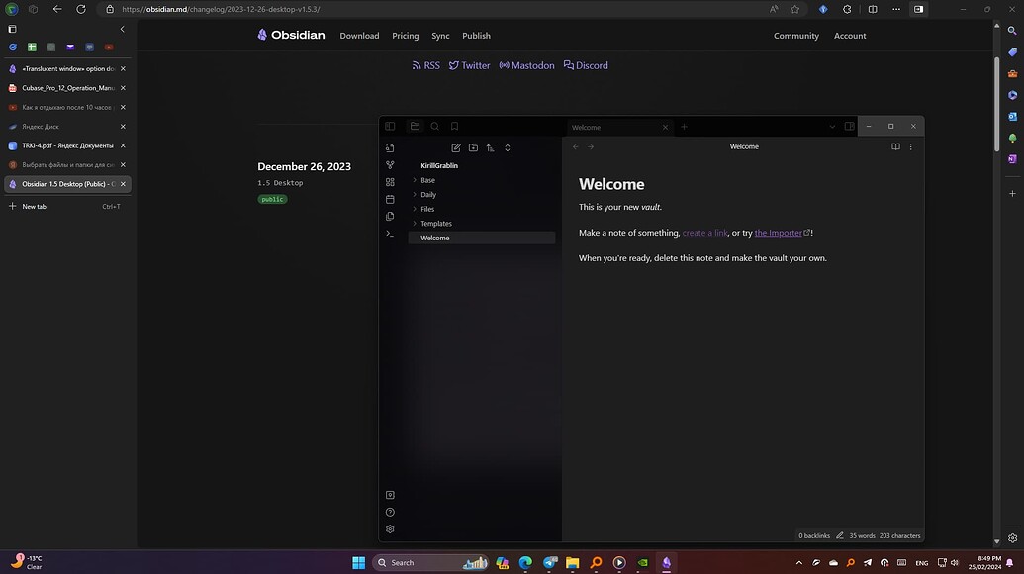Open the Bookmarks pane icon
This screenshot has width=1024, height=574.
pos(454,126)
